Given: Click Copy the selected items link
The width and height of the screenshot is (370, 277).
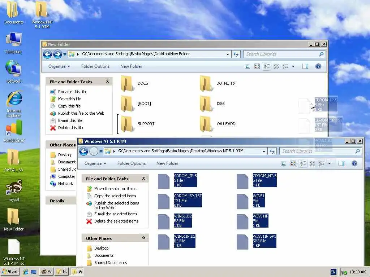Looking at the screenshot, I should point(115,196).
